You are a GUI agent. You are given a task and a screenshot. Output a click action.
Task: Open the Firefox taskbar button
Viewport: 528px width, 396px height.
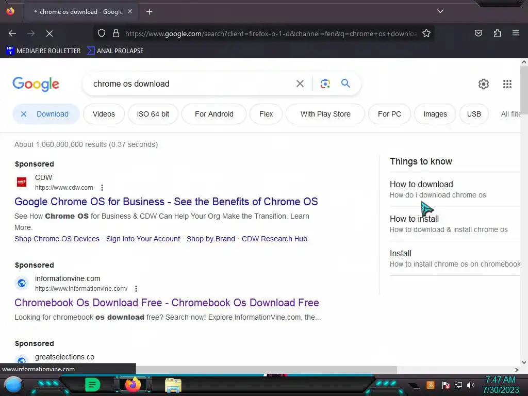pos(133,385)
